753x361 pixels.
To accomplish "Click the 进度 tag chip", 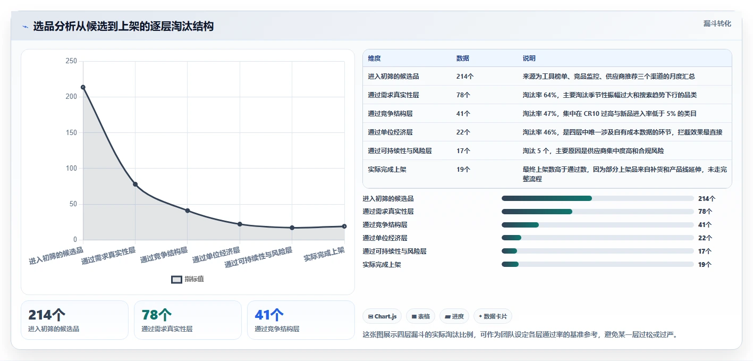I will click(x=454, y=316).
